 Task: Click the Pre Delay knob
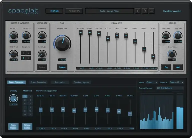pyautogui.click(x=166, y=35)
